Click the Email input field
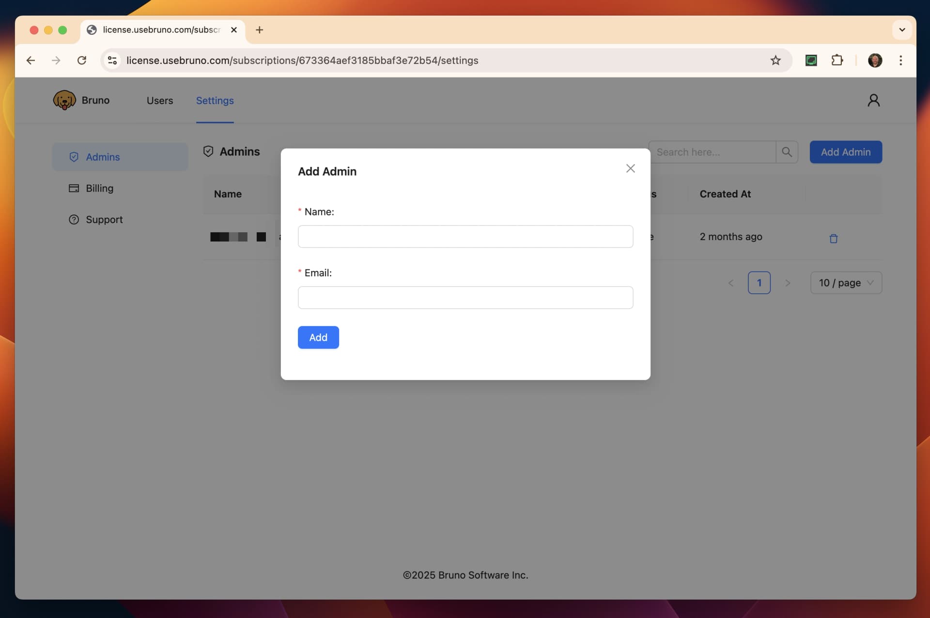This screenshot has height=618, width=930. (x=465, y=298)
